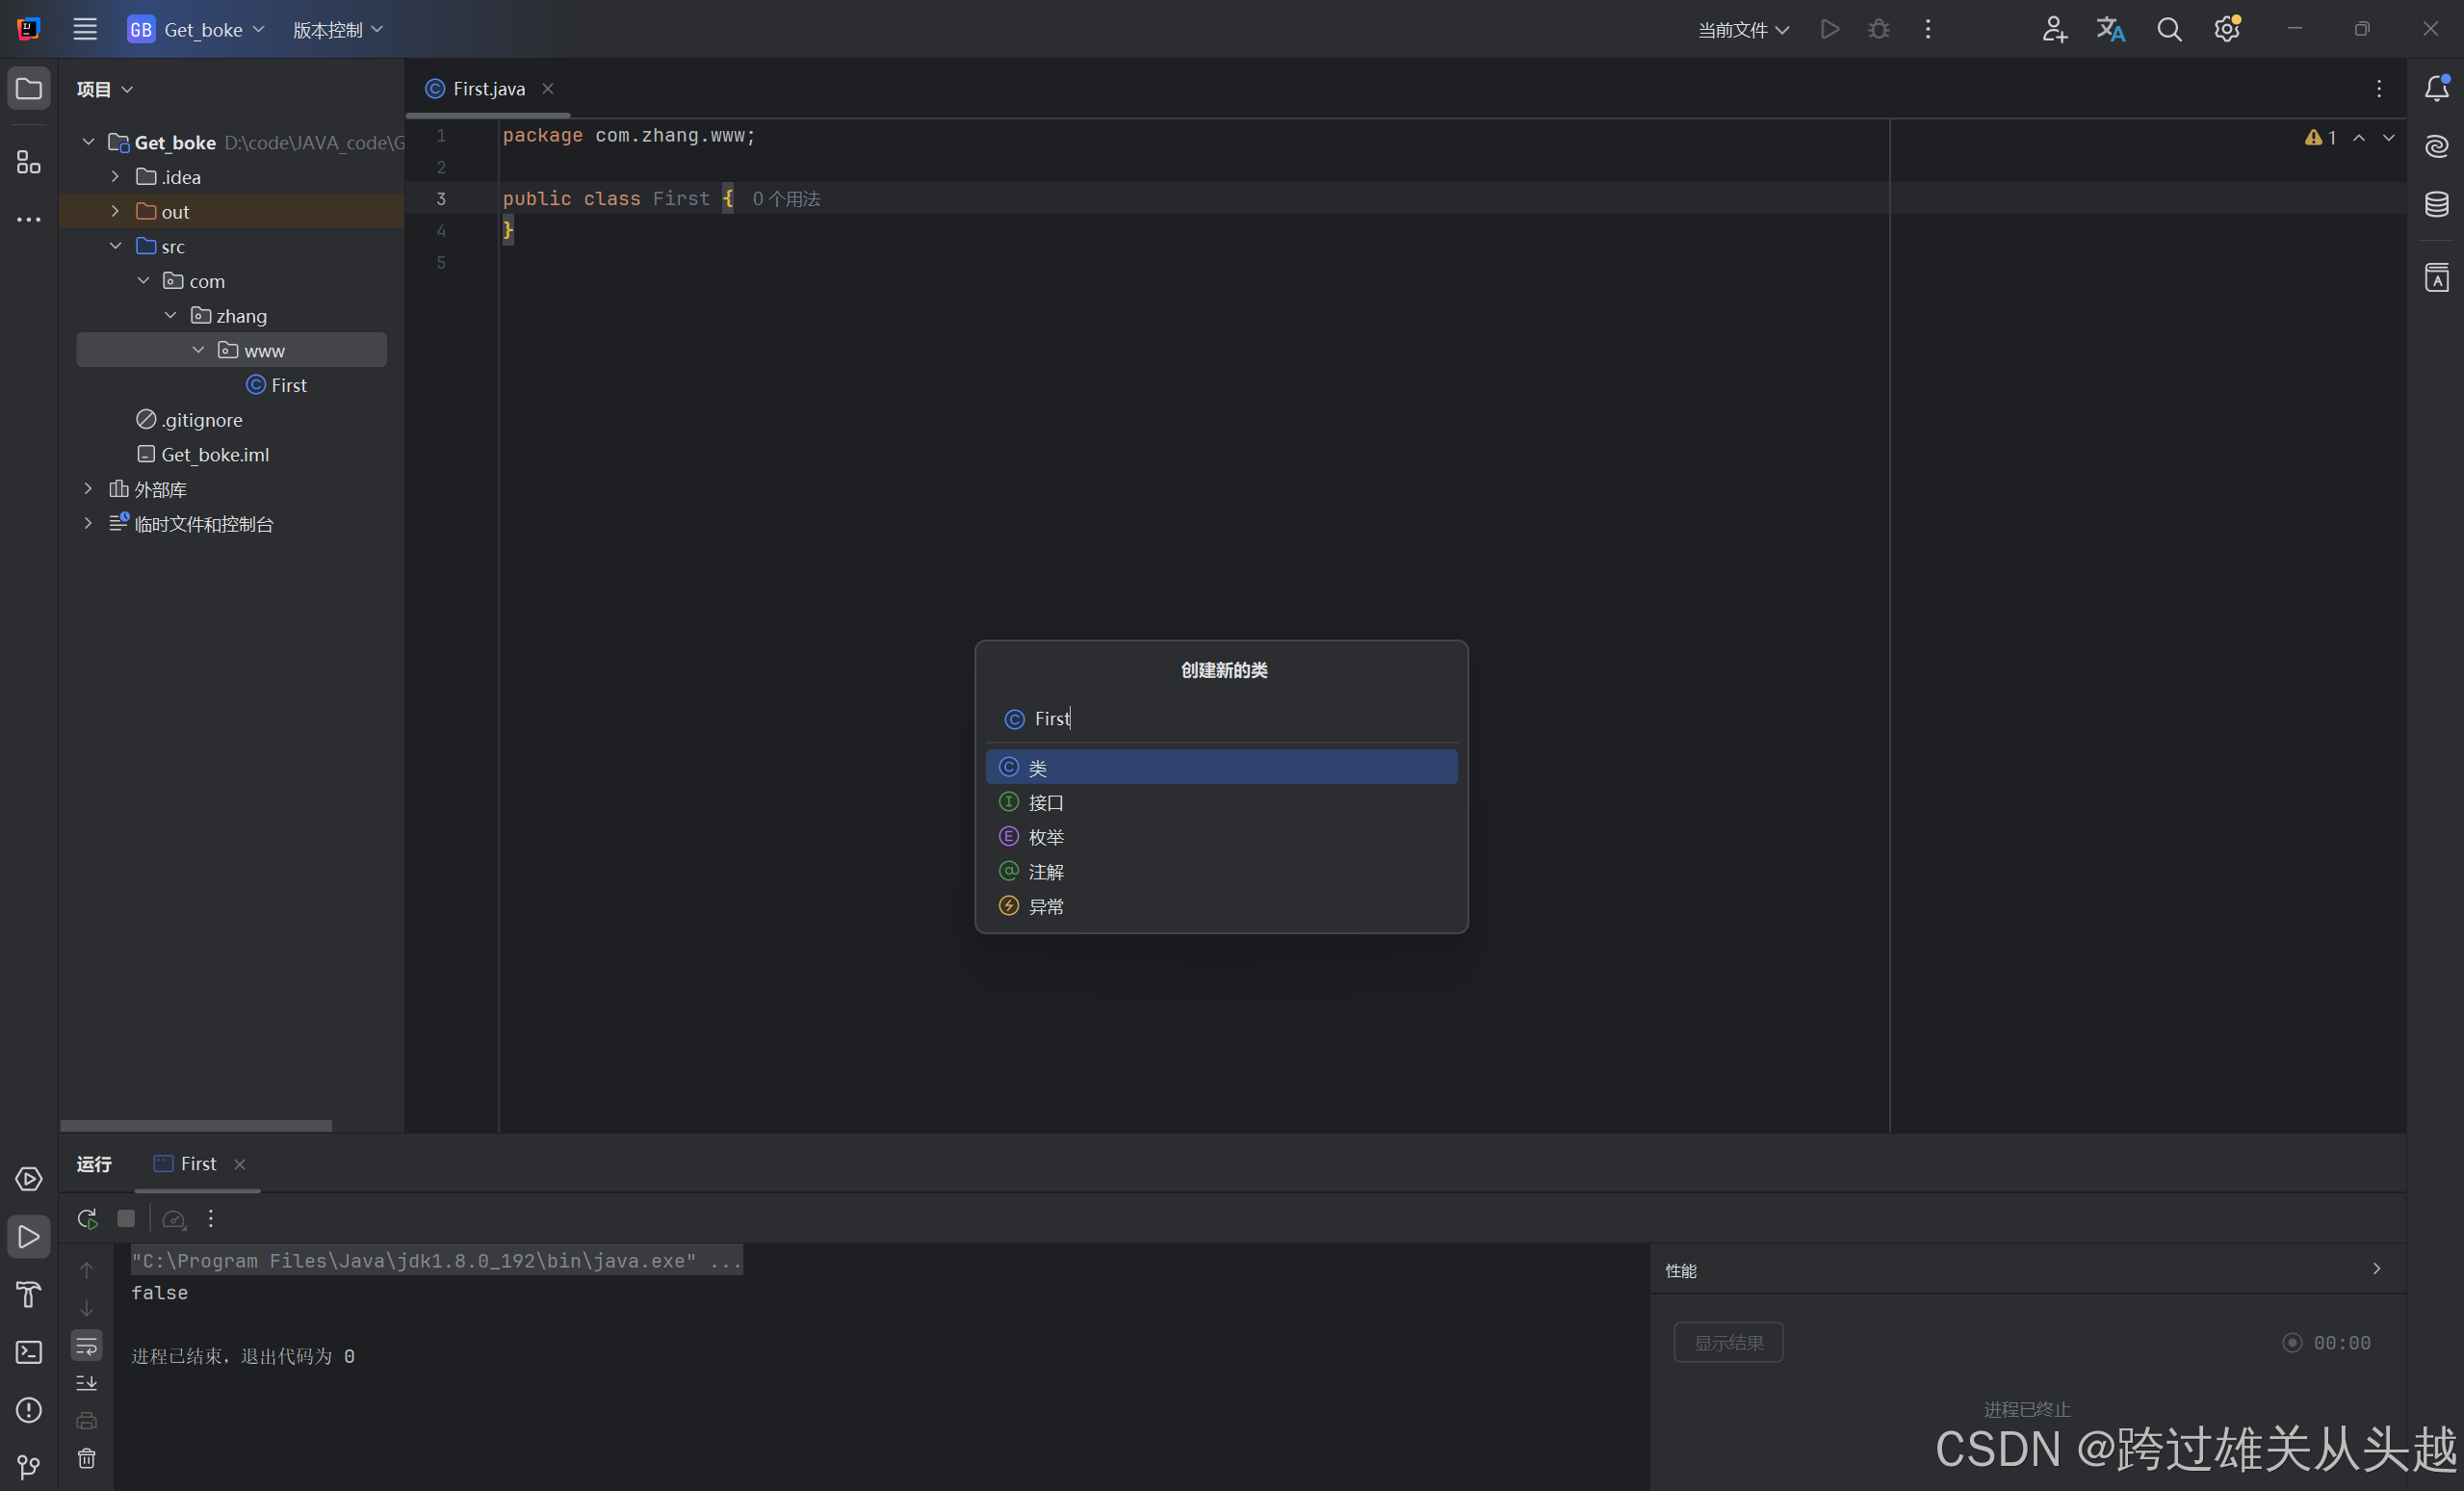Click the Build hammer icon

pos(29,1294)
